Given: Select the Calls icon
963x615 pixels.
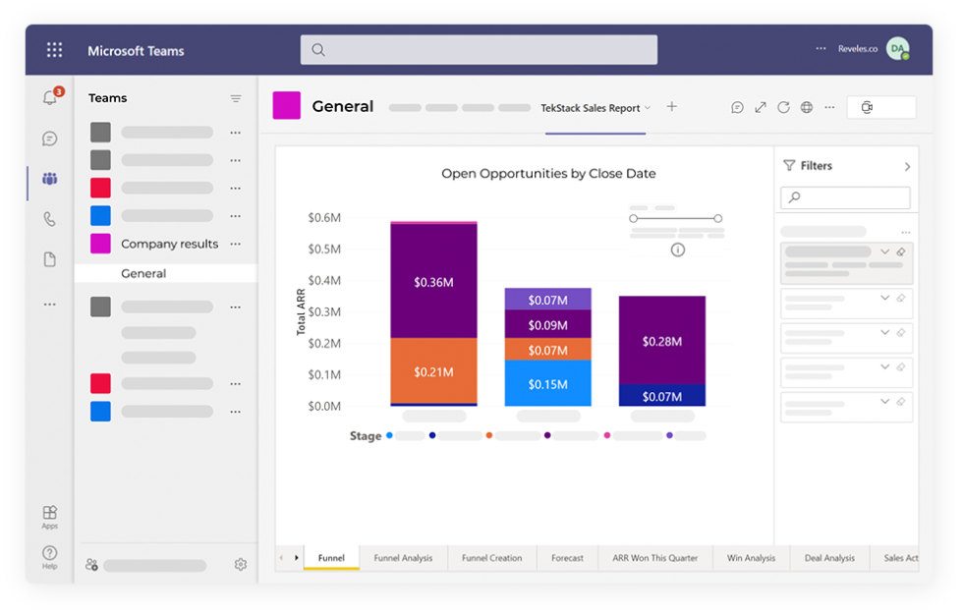Looking at the screenshot, I should point(49,219).
